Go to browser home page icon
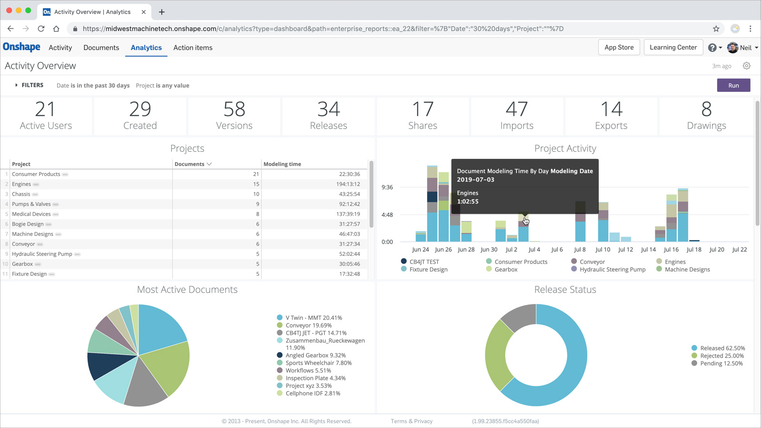The image size is (761, 428). [56, 29]
